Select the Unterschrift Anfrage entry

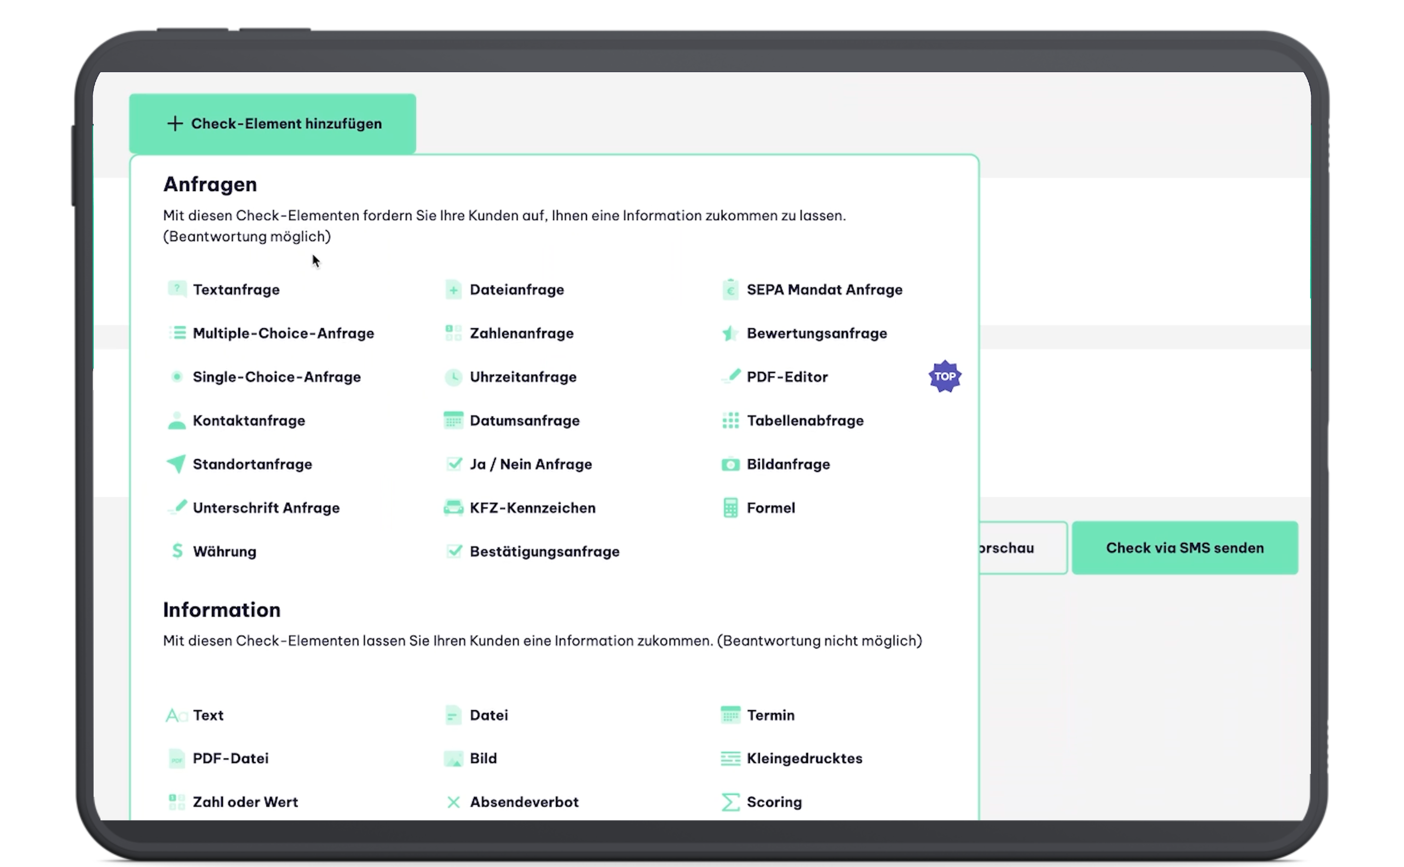(x=266, y=508)
